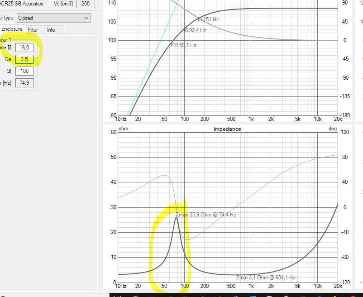Click the Zmin 3,1 Ohm @ 604,1 Hz label

pos(266,278)
